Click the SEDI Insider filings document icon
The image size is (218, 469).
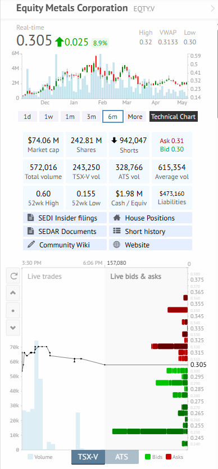tap(30, 218)
